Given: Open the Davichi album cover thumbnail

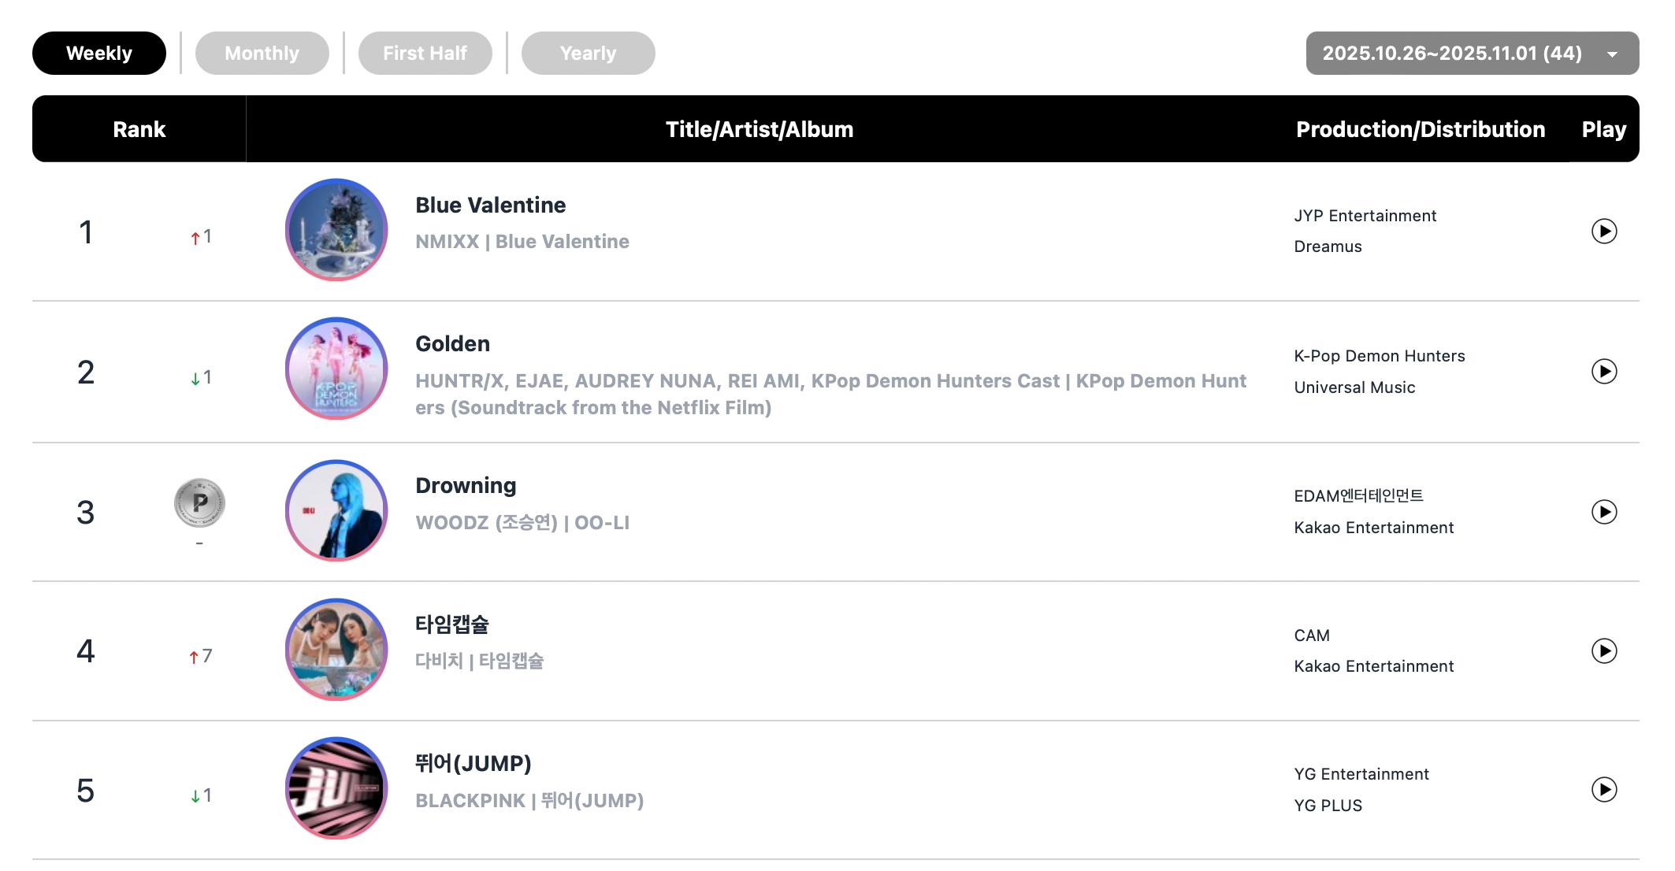Looking at the screenshot, I should pyautogui.click(x=336, y=650).
